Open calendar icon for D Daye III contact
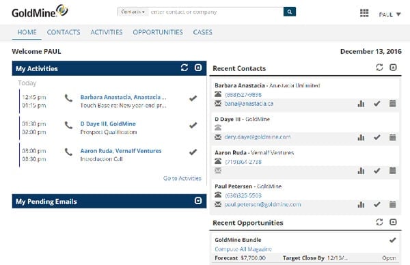 (x=392, y=137)
